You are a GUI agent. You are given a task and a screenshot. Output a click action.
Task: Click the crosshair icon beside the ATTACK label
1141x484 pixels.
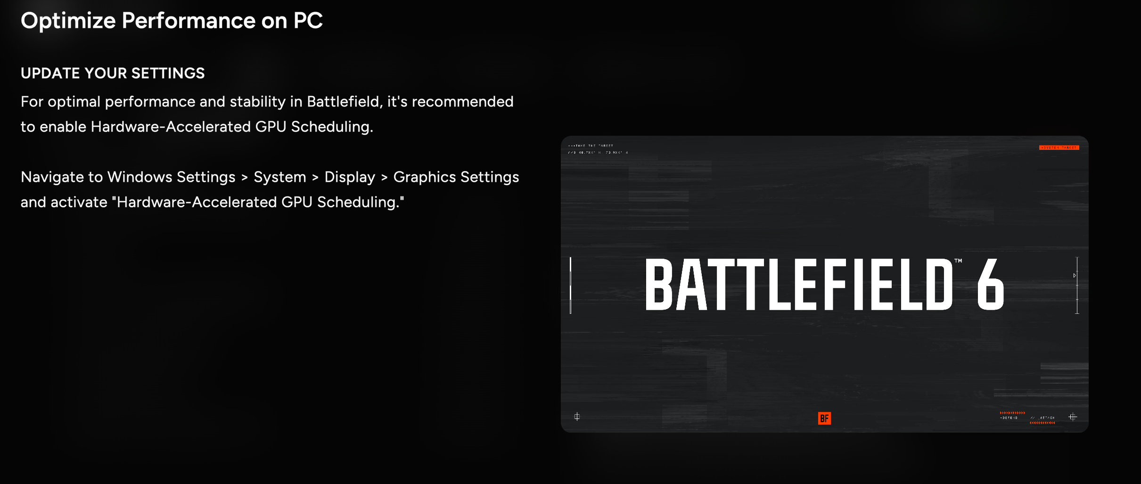click(x=1073, y=417)
